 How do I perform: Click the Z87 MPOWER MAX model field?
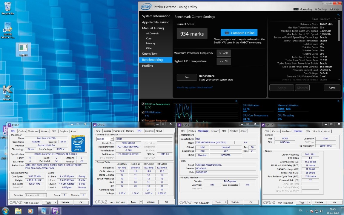coord(214,143)
